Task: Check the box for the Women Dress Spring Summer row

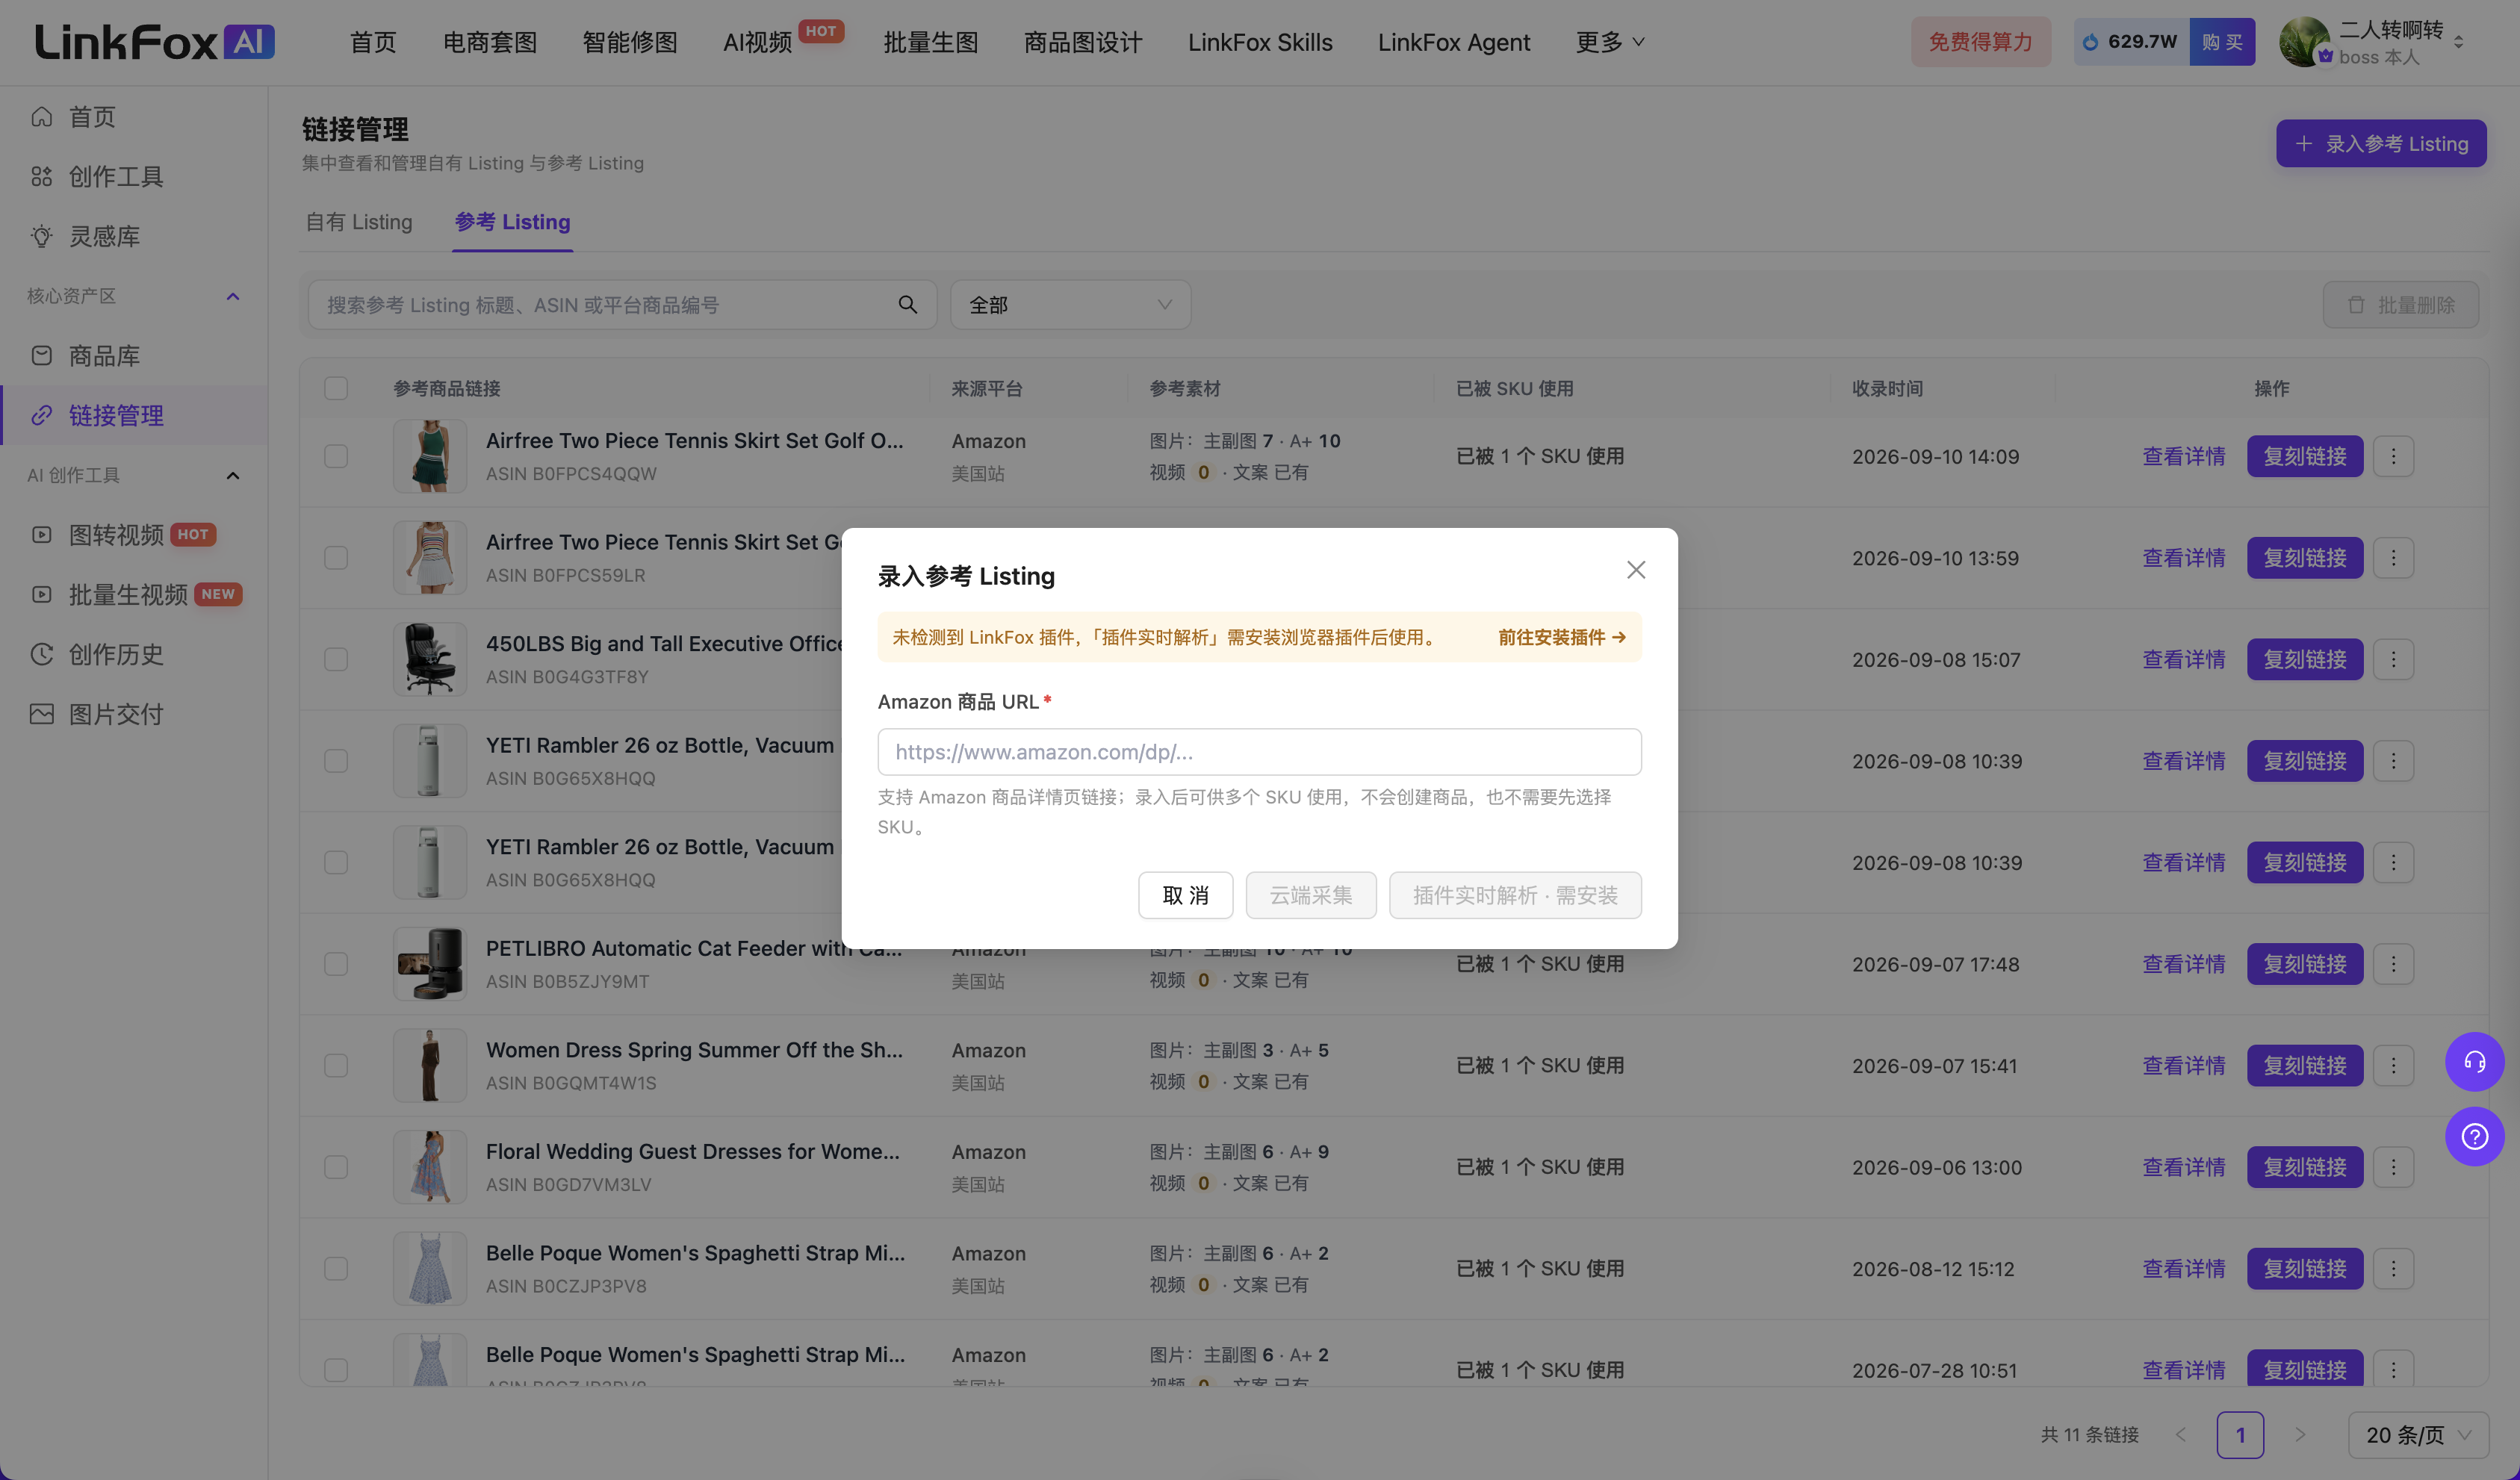Action: pyautogui.click(x=336, y=1066)
